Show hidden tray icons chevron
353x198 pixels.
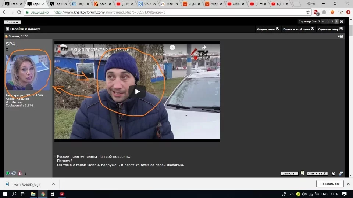292,194
